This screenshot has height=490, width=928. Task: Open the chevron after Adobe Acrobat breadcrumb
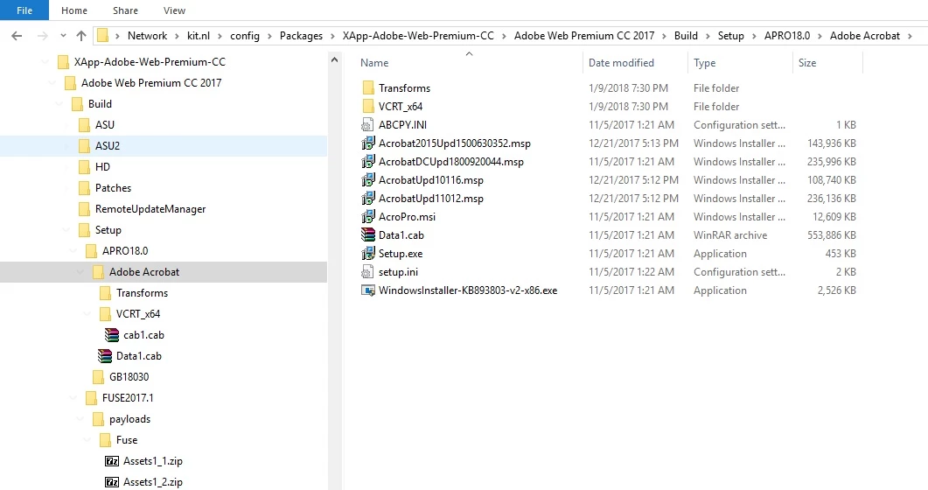(910, 36)
